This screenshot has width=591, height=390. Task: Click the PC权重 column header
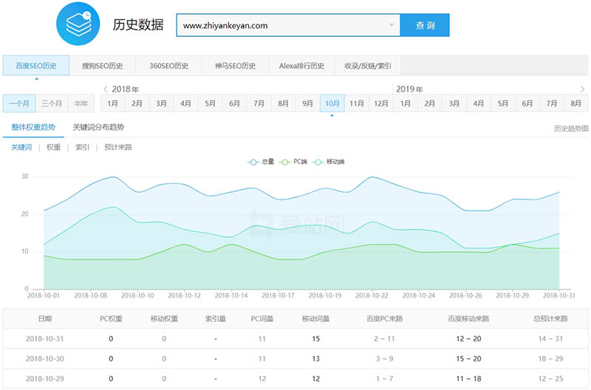[x=111, y=318]
